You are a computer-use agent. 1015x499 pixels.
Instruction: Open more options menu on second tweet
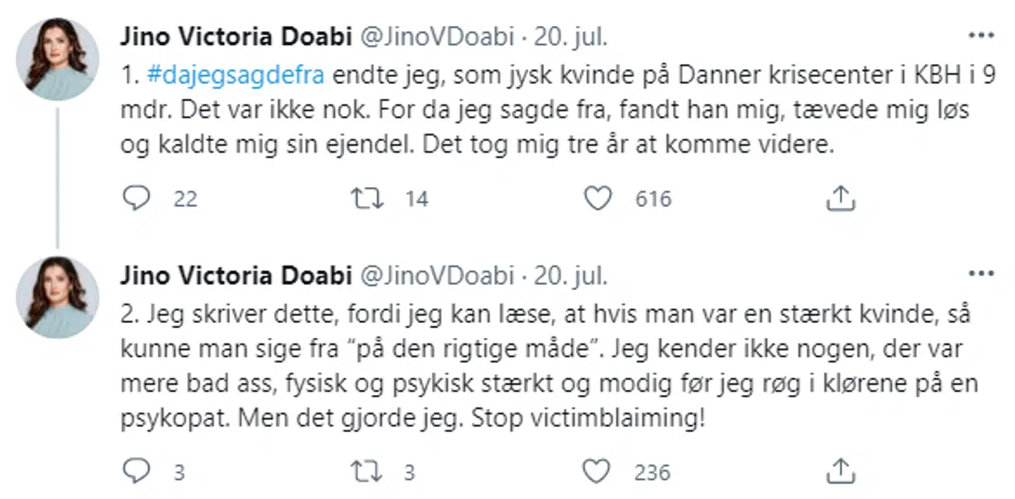tap(980, 274)
